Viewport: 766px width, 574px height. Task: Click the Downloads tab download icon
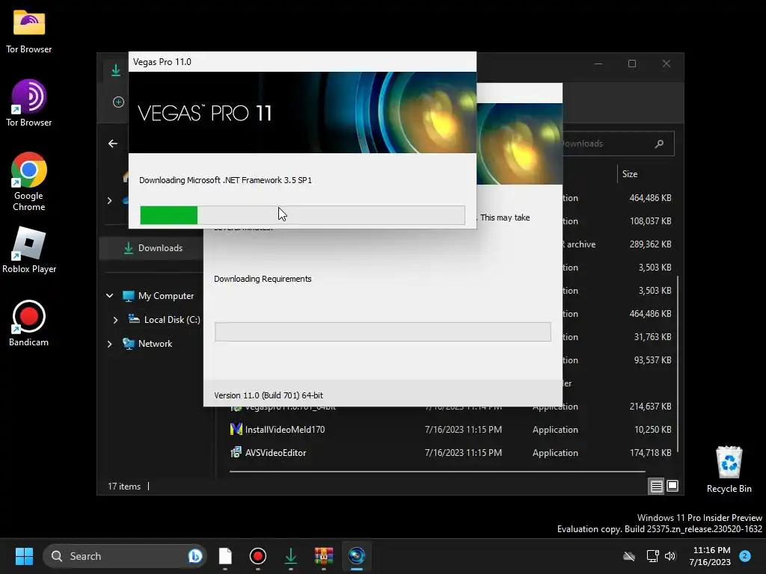coord(116,70)
